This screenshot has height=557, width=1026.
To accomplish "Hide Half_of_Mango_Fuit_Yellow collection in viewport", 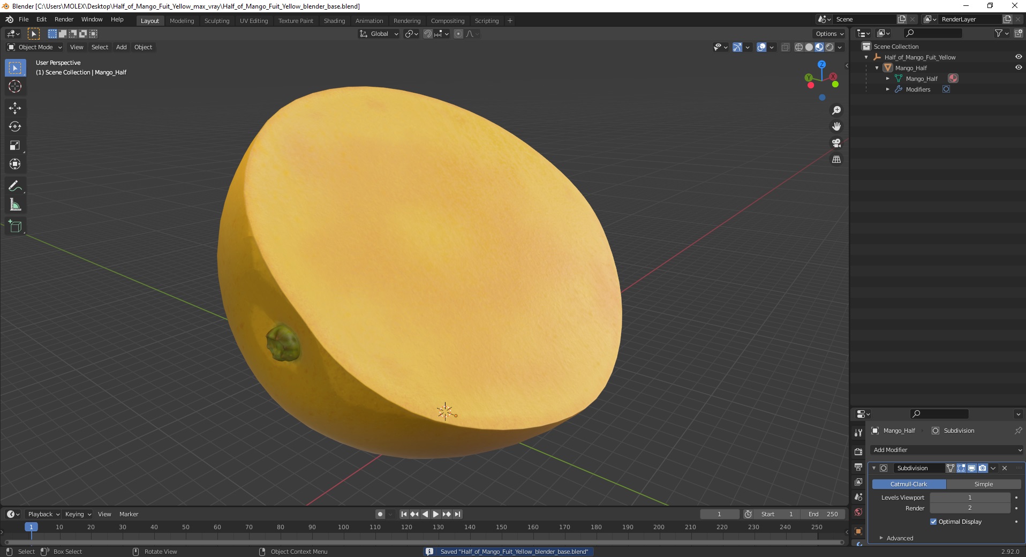I will point(1019,57).
